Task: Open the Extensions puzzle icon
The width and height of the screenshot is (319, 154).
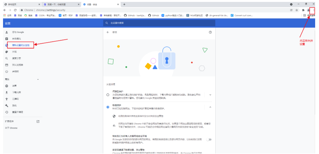Action: [x=303, y=10]
